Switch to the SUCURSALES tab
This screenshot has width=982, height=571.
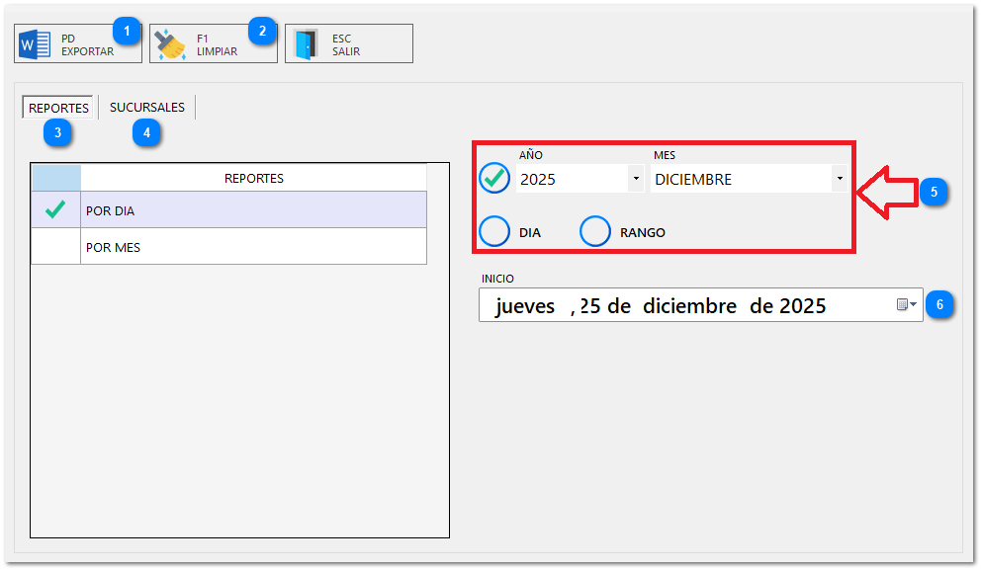coord(146,108)
